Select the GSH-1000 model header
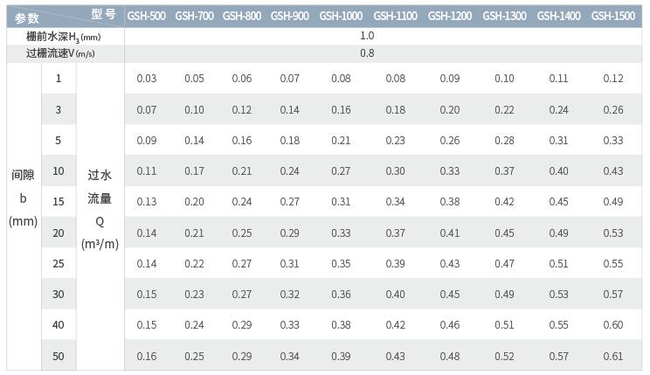The image size is (650, 375). tap(341, 17)
